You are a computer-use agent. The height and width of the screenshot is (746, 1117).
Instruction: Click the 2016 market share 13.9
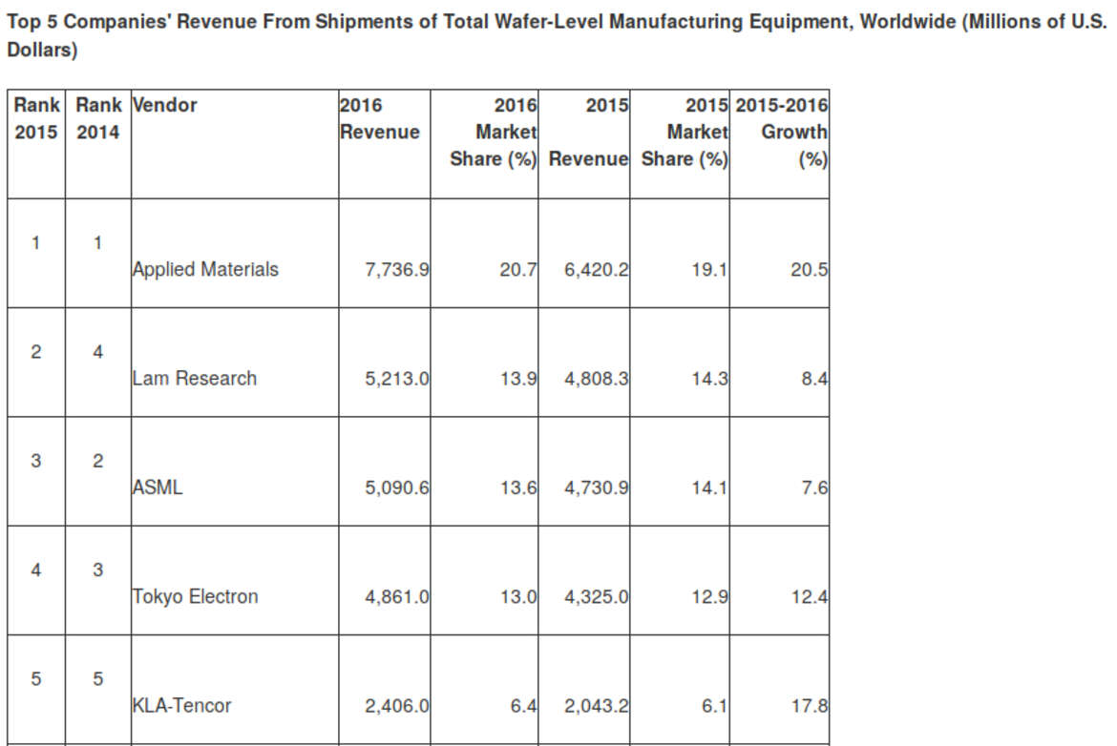pos(517,379)
